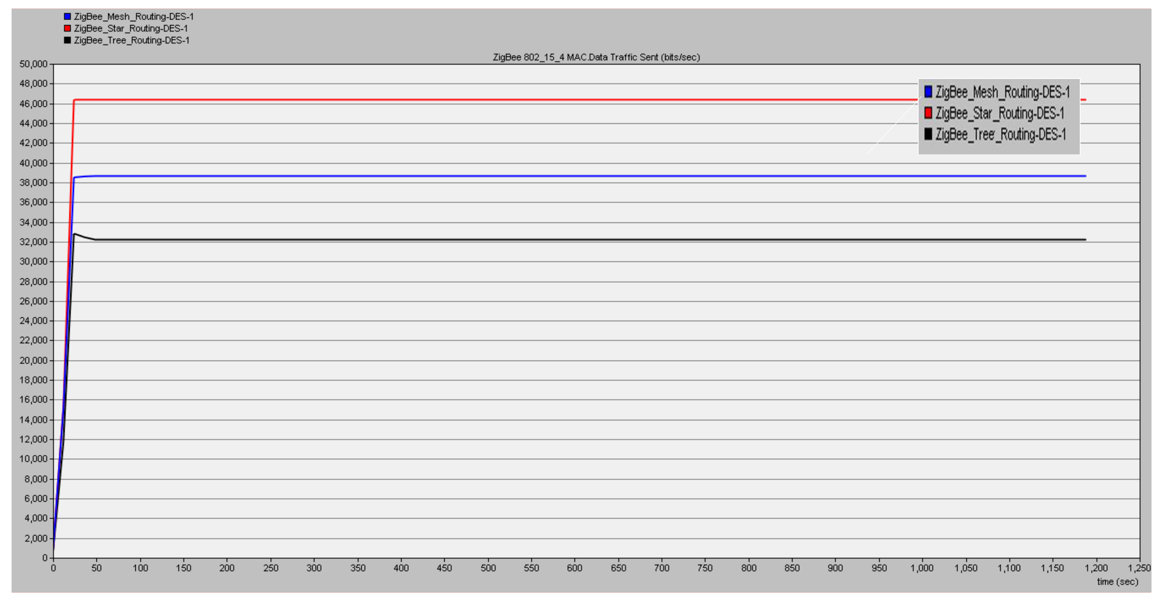Click ZigBee_Tree_Routing-DES-1 text in inset legend box
Image resolution: width=1160 pixels, height=603 pixels.
[1001, 135]
